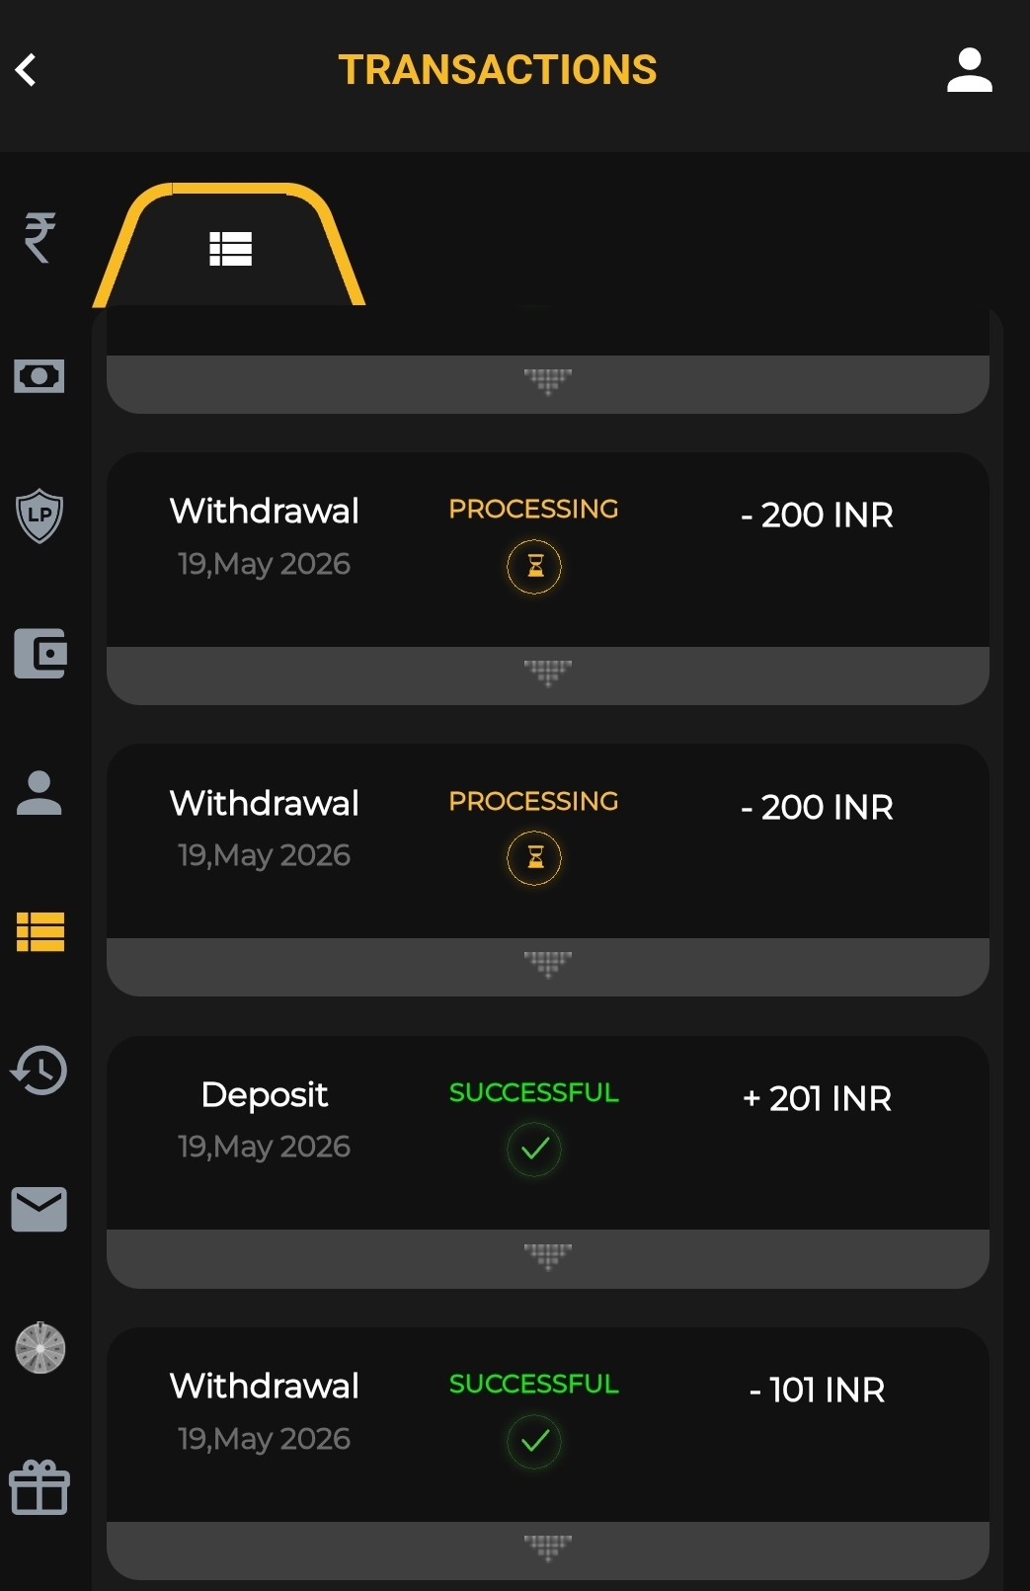Open the rupee deposit sidebar icon
This screenshot has height=1591, width=1030.
click(x=40, y=237)
